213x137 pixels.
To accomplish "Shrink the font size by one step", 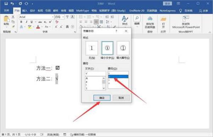I will click(x=61, y=27).
